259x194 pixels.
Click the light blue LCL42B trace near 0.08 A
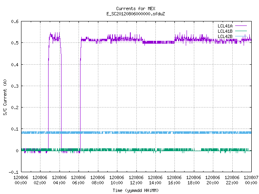(x=136, y=133)
